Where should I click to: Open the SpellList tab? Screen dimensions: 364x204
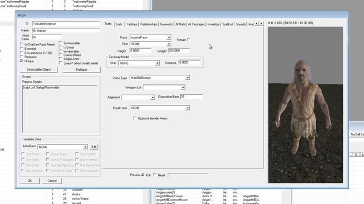coord(227,24)
